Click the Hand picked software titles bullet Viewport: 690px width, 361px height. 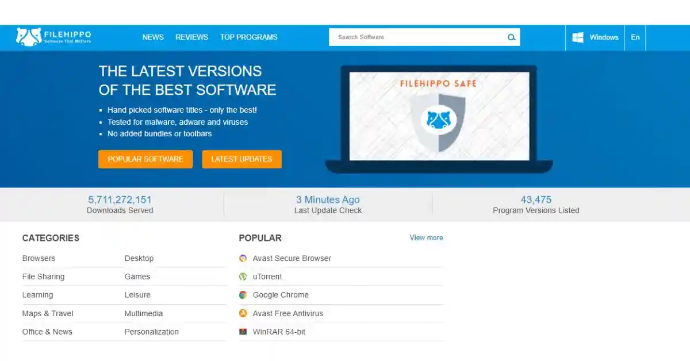[x=182, y=110]
